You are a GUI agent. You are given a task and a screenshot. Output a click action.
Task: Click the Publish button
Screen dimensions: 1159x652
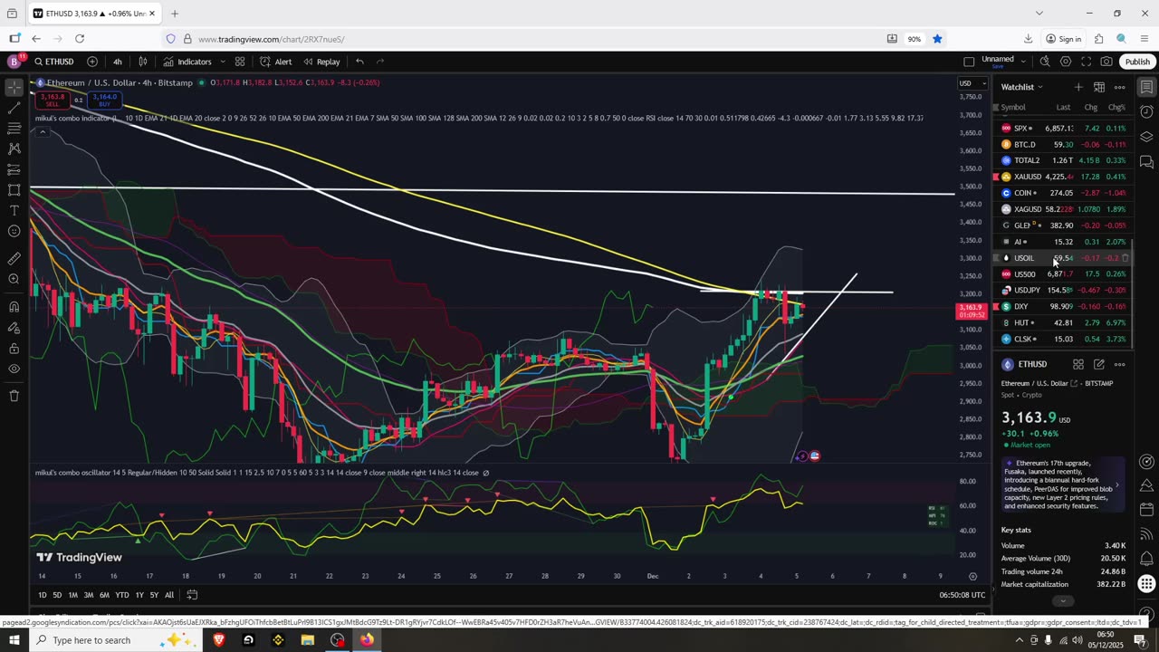[x=1137, y=62]
